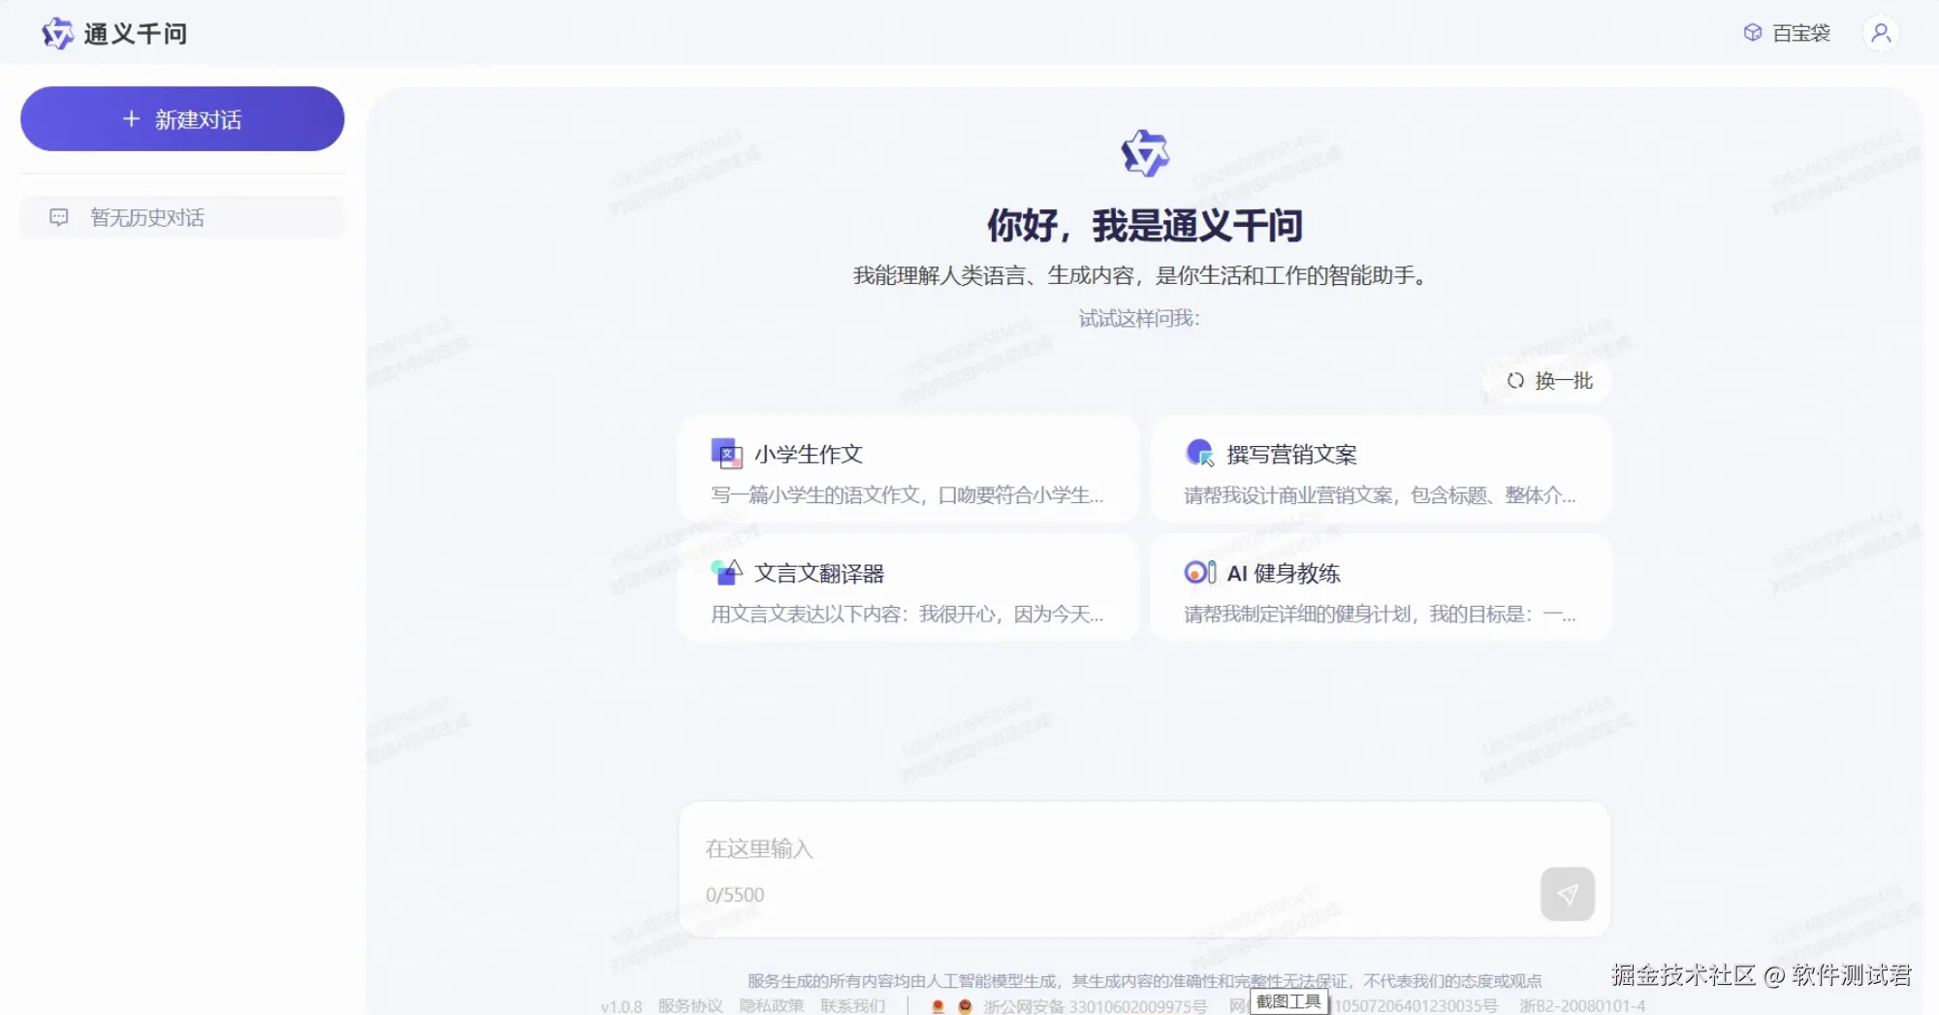Viewport: 1939px width, 1015px height.
Task: Click the v1.0.8 version text
Action: (x=621, y=1006)
